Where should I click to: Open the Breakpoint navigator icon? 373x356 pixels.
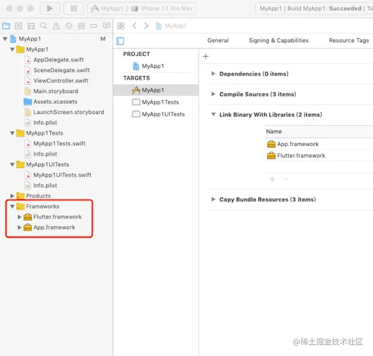[x=94, y=26]
